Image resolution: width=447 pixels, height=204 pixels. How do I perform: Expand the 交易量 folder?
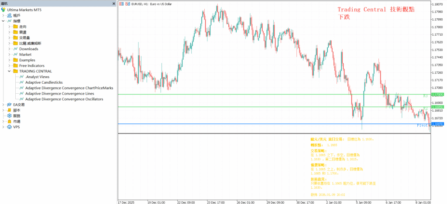click(10, 37)
